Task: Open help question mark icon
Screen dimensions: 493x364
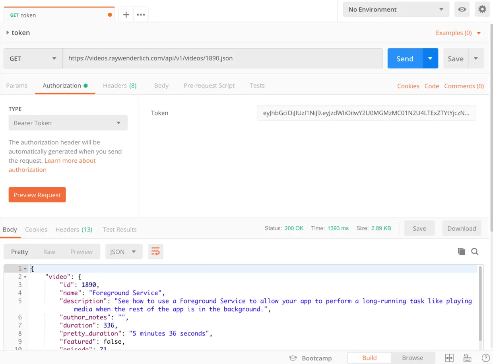Action: [485, 358]
